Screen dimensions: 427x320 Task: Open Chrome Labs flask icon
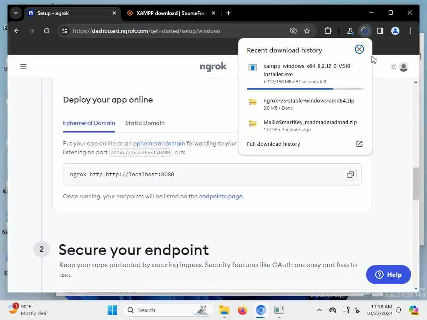[x=350, y=31]
